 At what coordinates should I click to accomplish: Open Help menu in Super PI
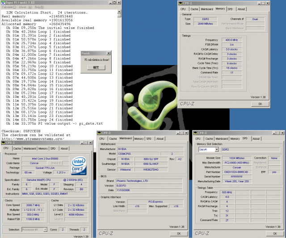point(39,7)
